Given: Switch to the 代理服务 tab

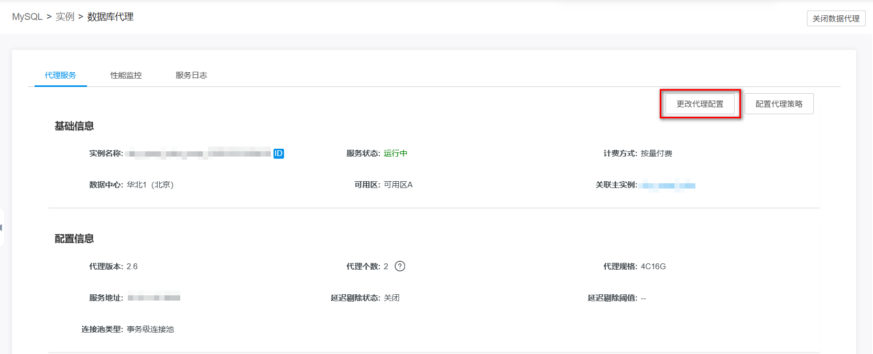Looking at the screenshot, I should pyautogui.click(x=60, y=75).
